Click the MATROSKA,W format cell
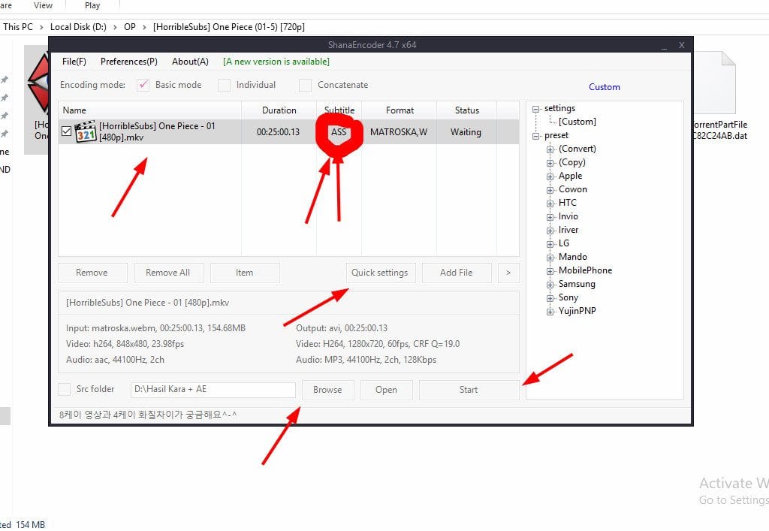The height and width of the screenshot is (531, 769). (399, 132)
